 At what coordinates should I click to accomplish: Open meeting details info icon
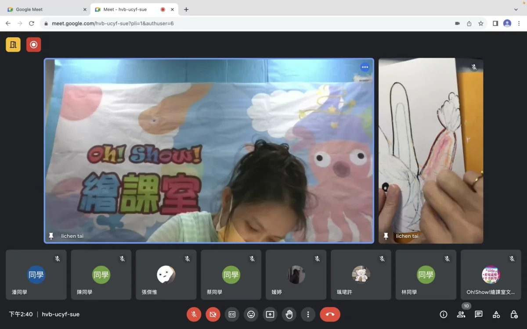(444, 314)
